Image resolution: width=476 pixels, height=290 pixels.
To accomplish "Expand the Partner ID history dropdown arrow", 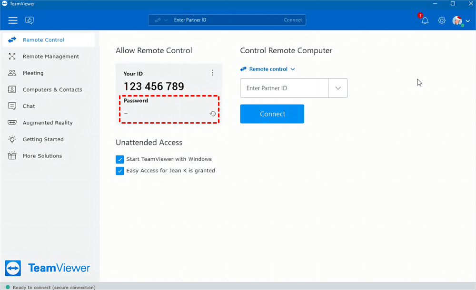I will click(338, 88).
